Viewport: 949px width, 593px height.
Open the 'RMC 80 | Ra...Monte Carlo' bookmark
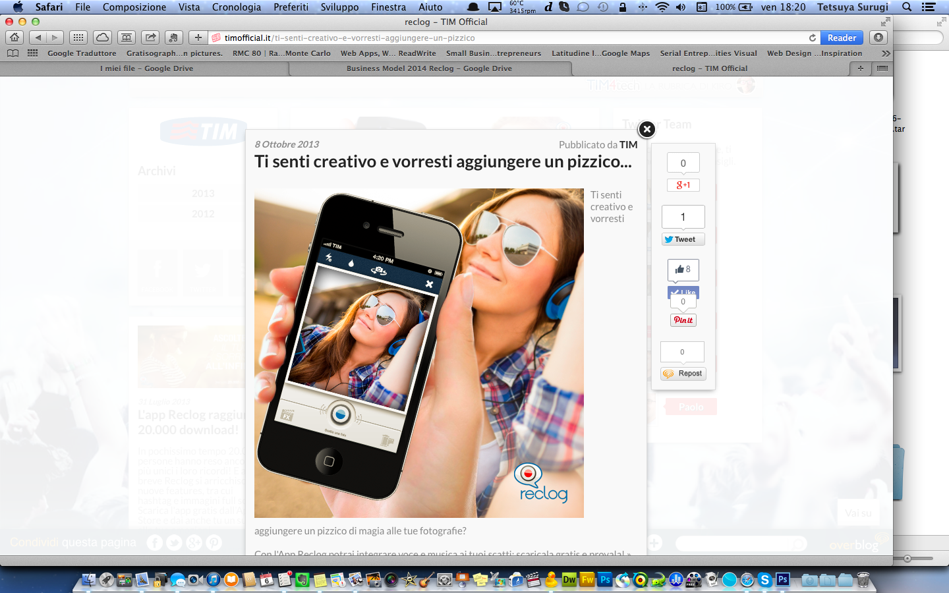281,53
